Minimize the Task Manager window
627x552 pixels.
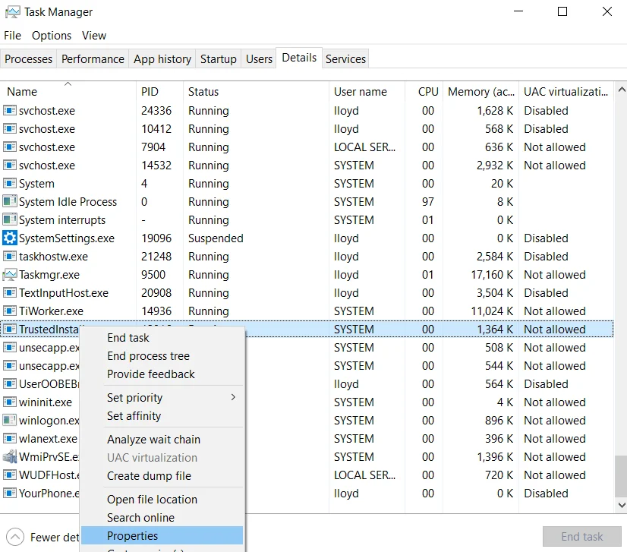[518, 11]
